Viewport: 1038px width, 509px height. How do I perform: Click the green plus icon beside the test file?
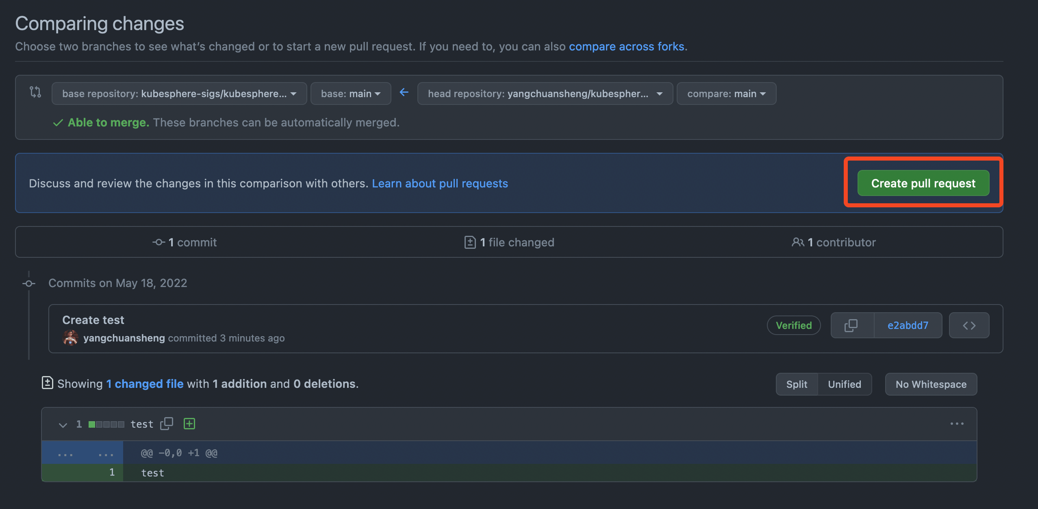189,424
